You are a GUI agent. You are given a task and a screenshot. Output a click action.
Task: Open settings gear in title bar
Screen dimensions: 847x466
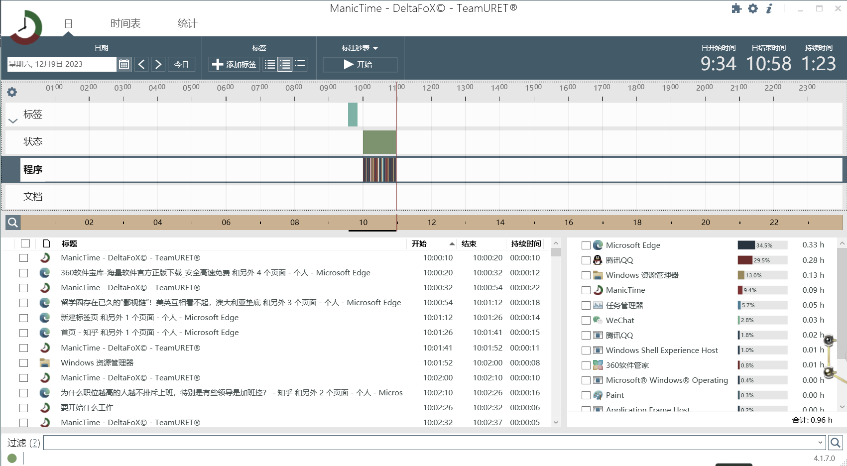click(x=753, y=8)
